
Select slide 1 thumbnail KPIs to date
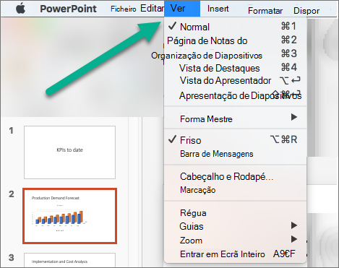pos(69,152)
